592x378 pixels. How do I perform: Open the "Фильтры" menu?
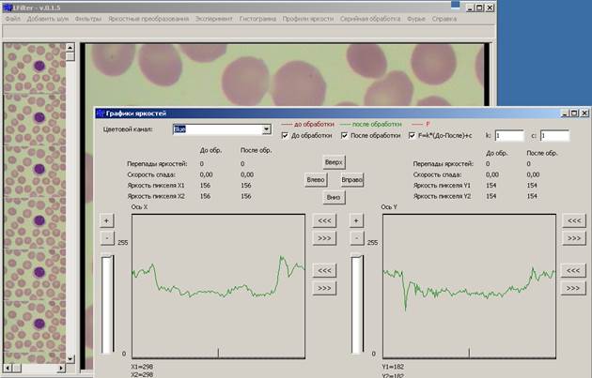(88, 19)
